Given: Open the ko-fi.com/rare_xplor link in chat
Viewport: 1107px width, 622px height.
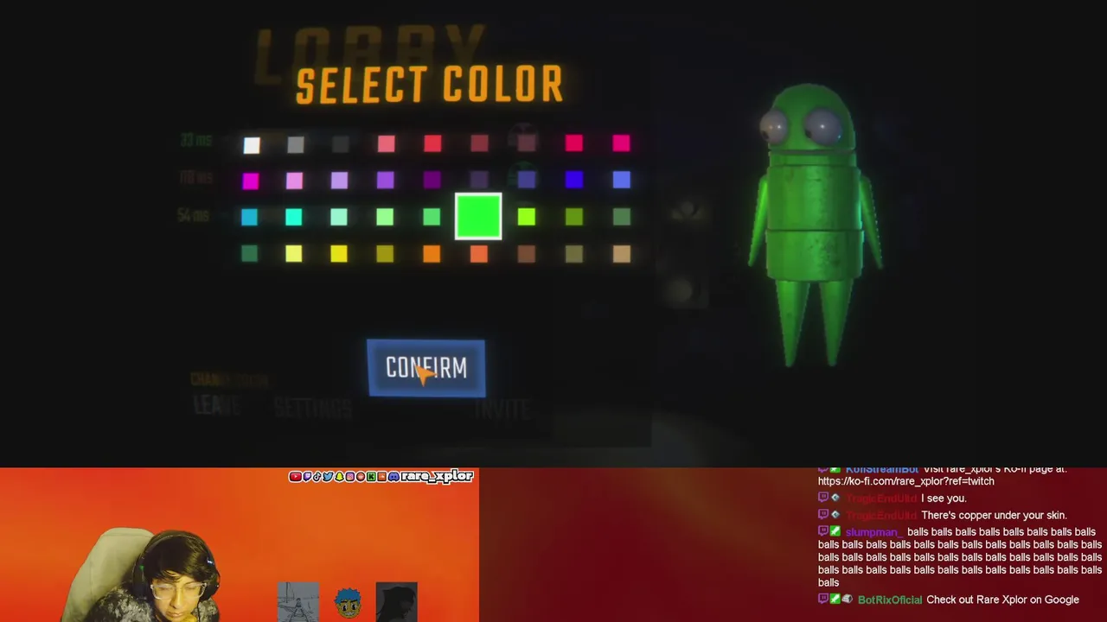Looking at the screenshot, I should pos(905,481).
